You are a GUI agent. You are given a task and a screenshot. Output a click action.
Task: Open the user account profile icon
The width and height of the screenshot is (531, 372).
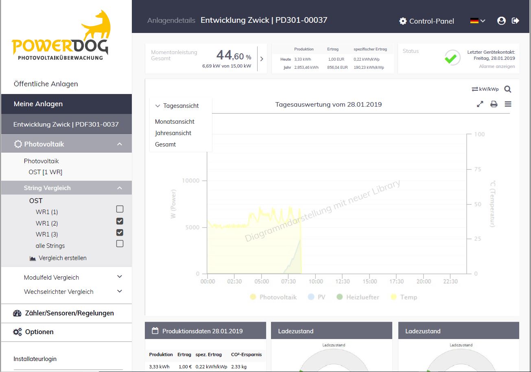coord(501,21)
